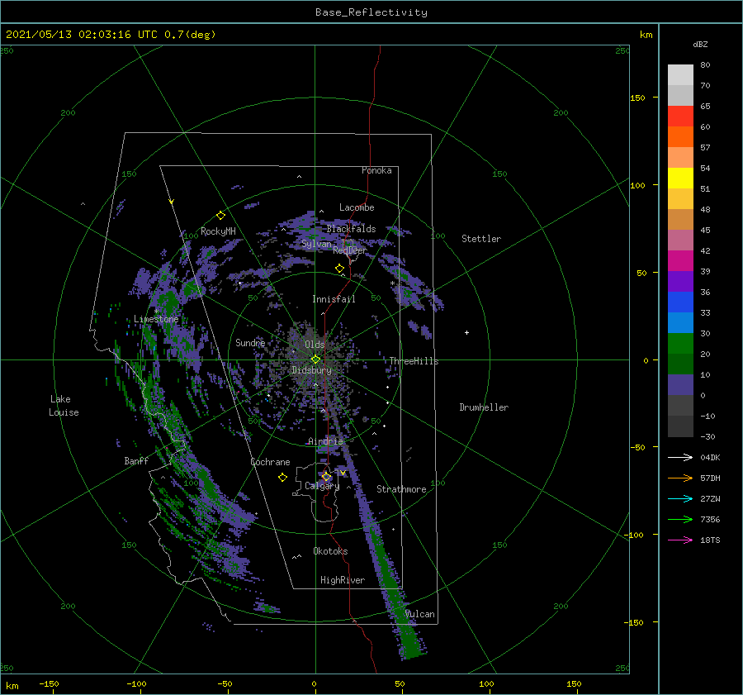The image size is (743, 695).
Task: Click the yellow km label at bottom left
Action: click(12, 686)
